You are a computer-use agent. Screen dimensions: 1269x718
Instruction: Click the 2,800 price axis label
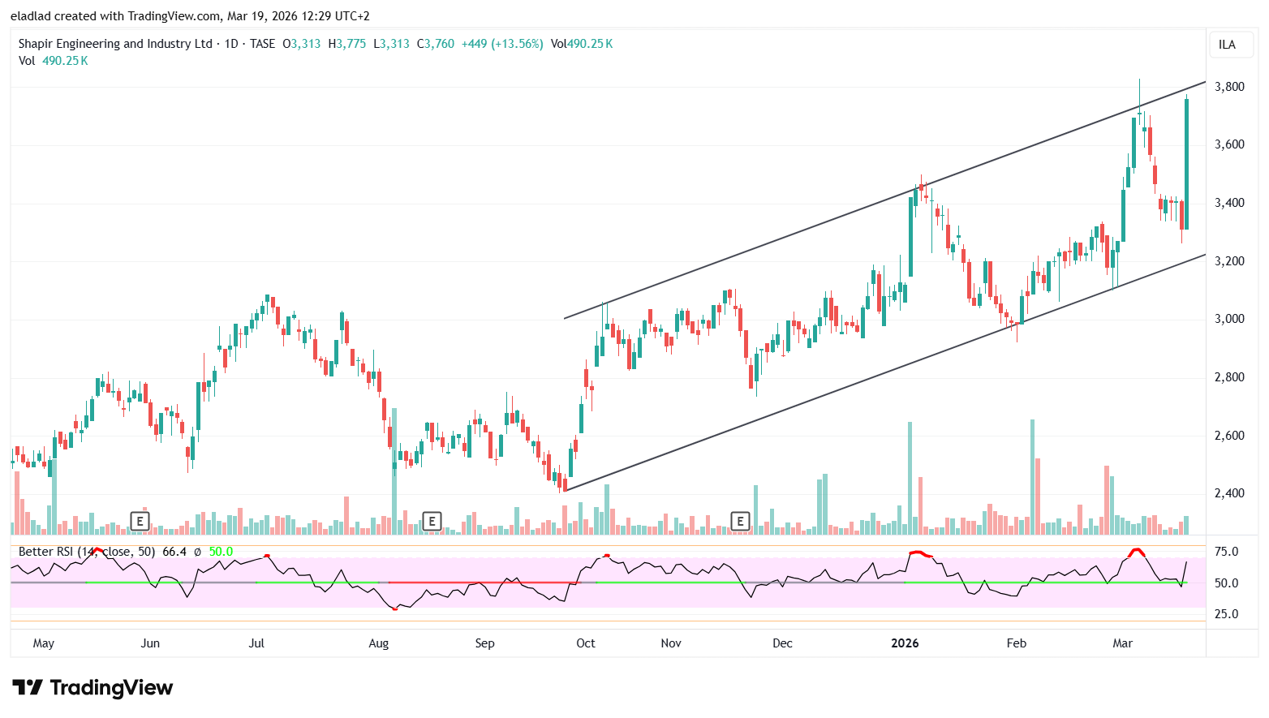tap(1229, 377)
